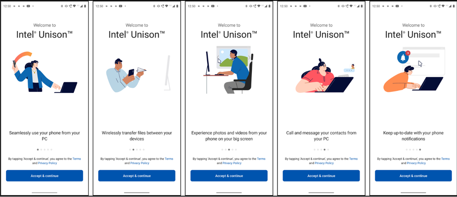Select first page dot on the first screen
The height and width of the screenshot is (197, 457).
click(x=38, y=150)
